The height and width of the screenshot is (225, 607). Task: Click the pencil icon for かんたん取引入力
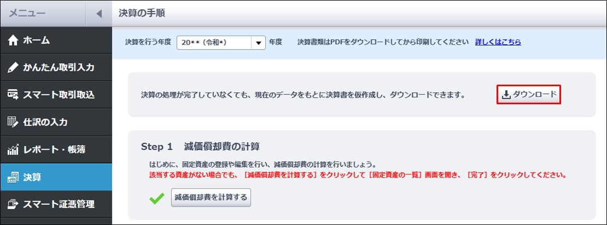pos(13,67)
